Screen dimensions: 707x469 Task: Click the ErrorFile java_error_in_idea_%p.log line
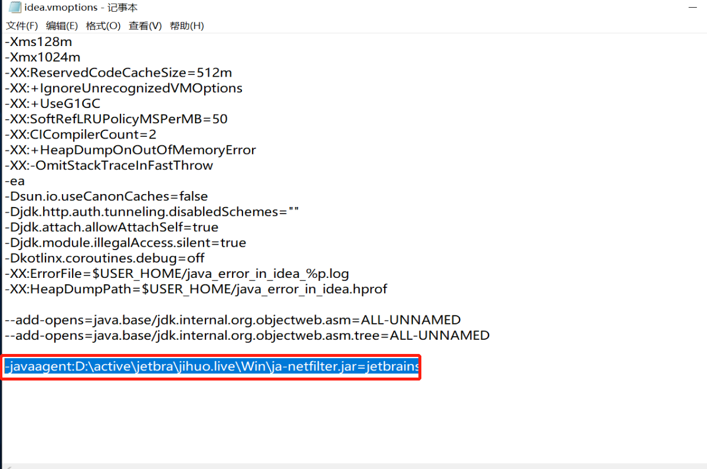tap(176, 274)
